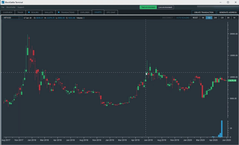Screen dimensions: 239x145
Task: Open the BlockSettle menu
Action: coord(11,7)
